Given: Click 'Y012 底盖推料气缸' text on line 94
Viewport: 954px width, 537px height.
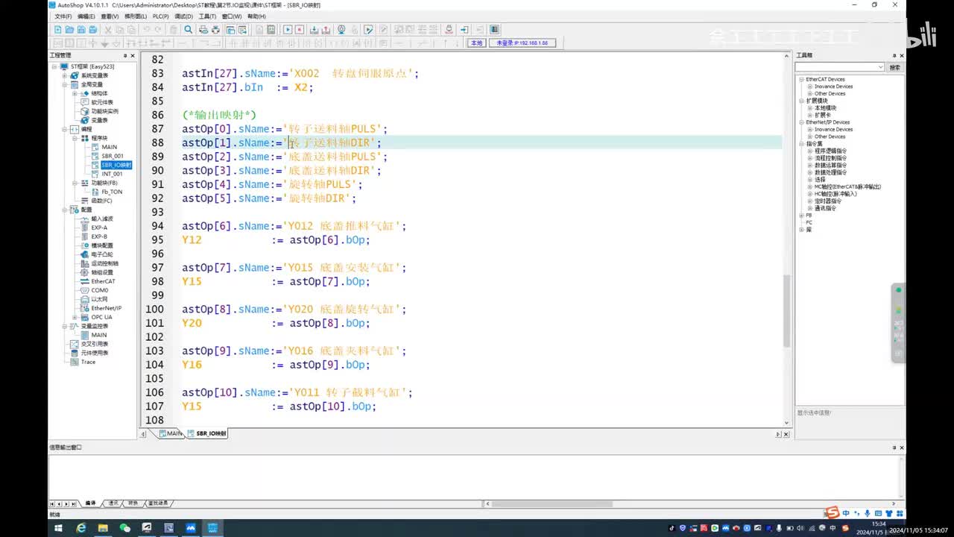Looking at the screenshot, I should 343,226.
